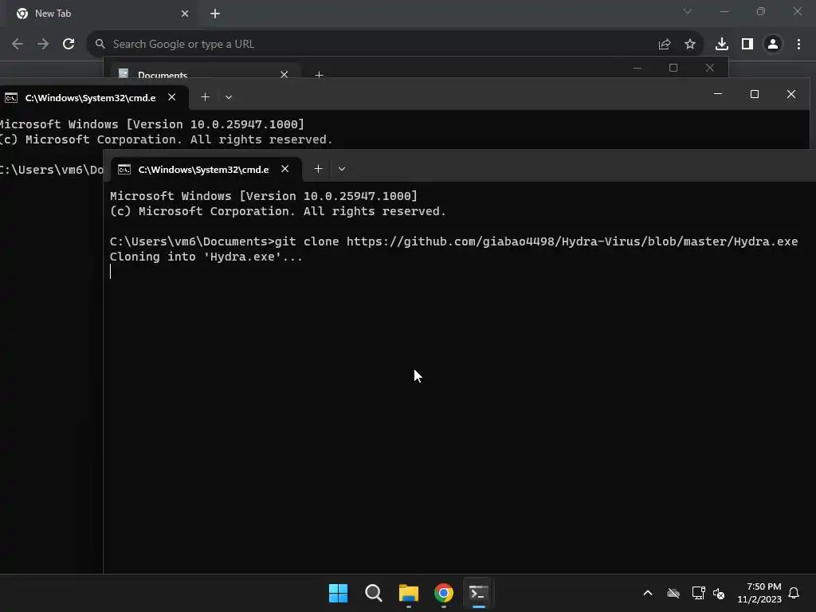Add new tab in back terminal window
The width and height of the screenshot is (816, 612).
pos(205,97)
